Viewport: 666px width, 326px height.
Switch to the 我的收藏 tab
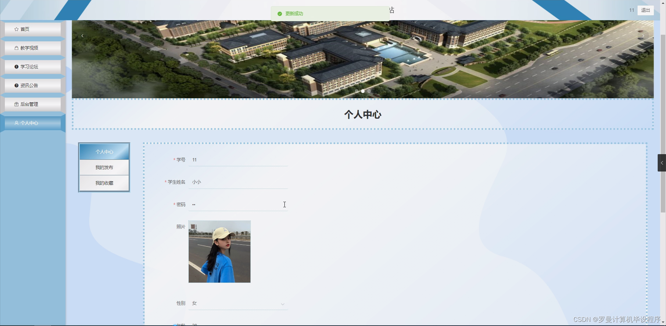click(x=104, y=183)
